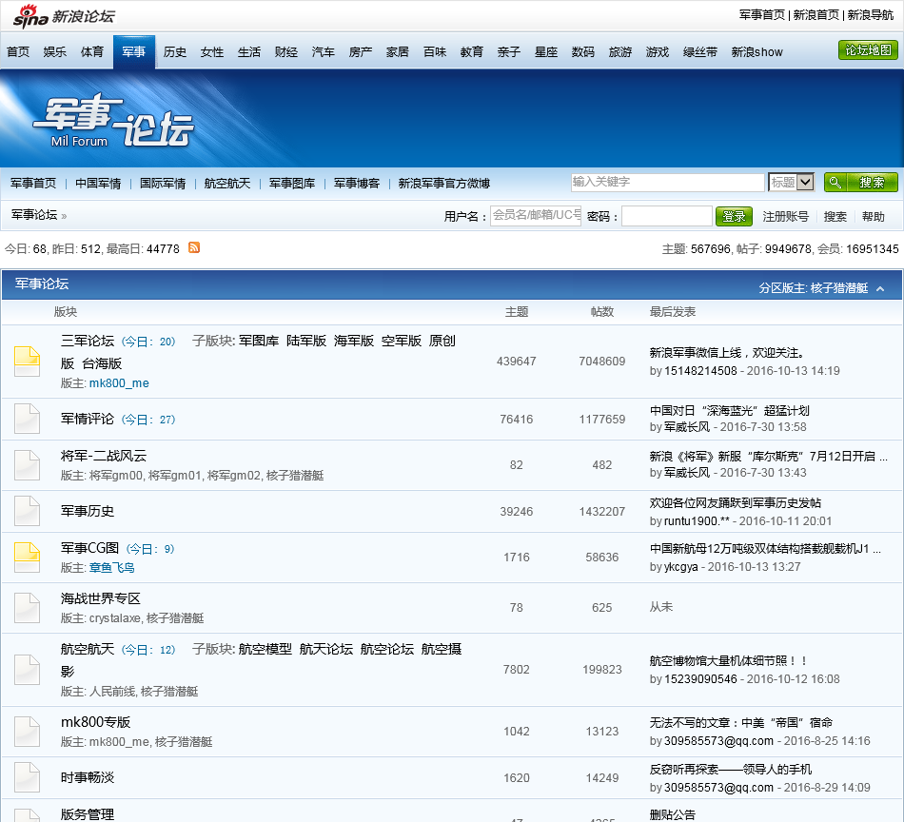Open 航空航天 in the military submenu
Screen dimensions: 904x822
tap(227, 183)
